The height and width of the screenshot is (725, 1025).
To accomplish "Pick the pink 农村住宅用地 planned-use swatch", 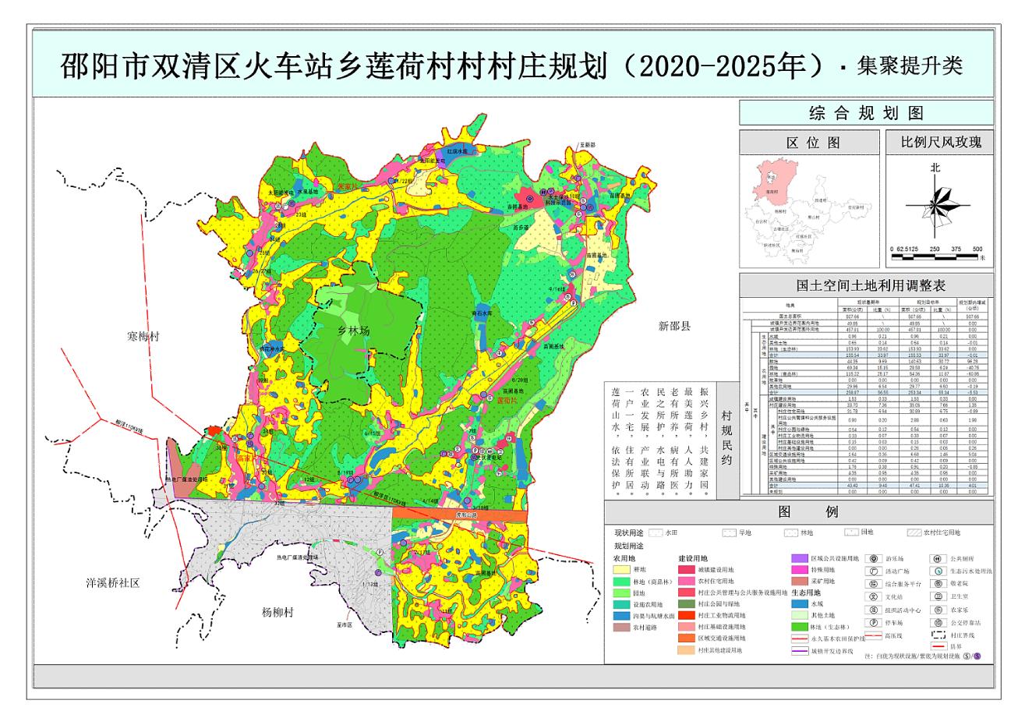I will (687, 581).
